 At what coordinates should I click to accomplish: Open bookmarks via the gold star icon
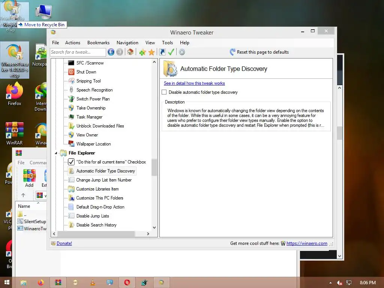click(151, 52)
